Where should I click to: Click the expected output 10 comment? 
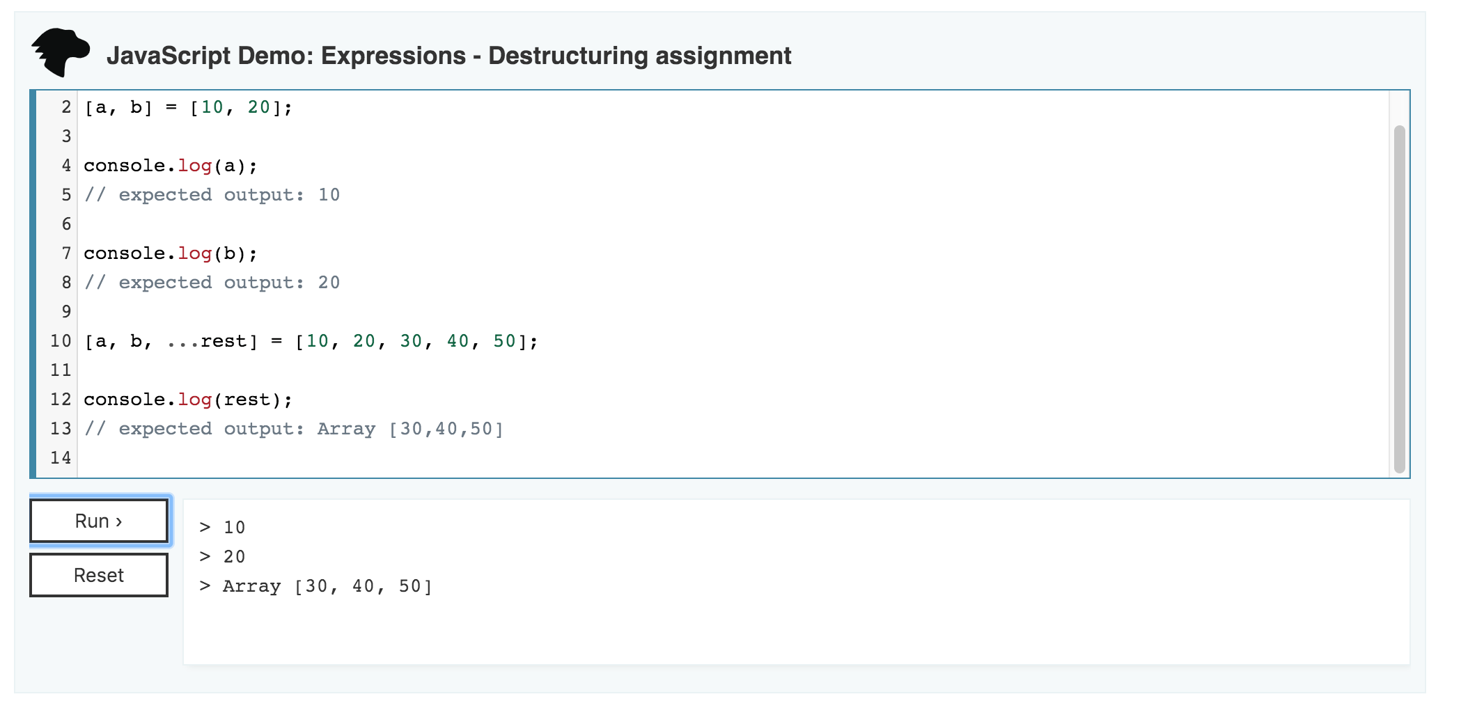coord(212,195)
